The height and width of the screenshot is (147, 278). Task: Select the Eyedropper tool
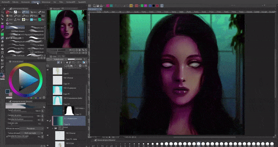[2, 30]
